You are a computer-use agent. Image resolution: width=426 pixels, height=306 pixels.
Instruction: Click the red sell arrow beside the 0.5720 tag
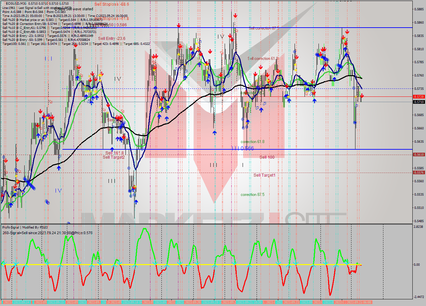coord(362,96)
